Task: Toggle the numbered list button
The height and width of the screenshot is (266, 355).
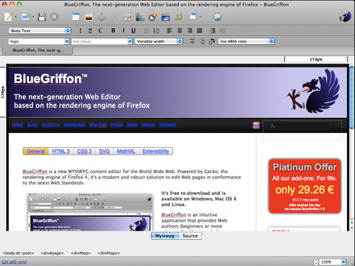Action: tap(157, 31)
